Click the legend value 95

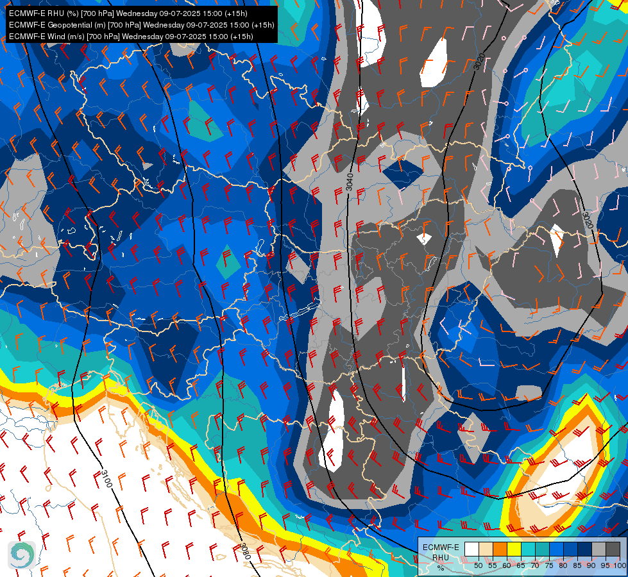606,565
